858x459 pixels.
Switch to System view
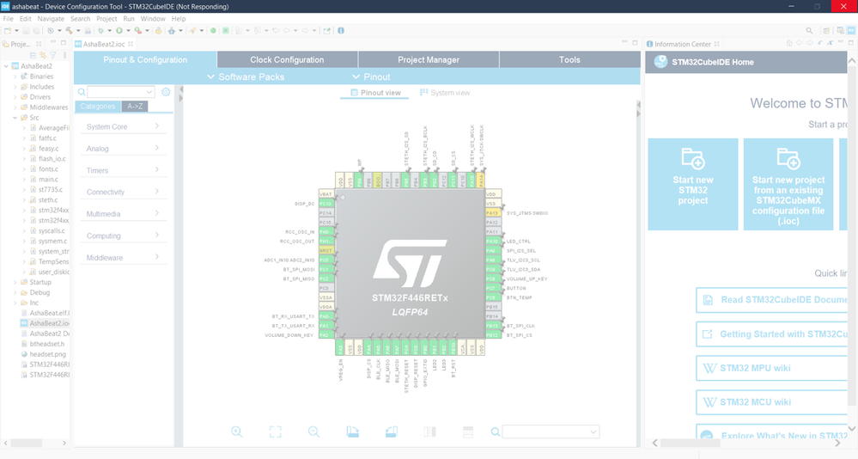pos(445,93)
